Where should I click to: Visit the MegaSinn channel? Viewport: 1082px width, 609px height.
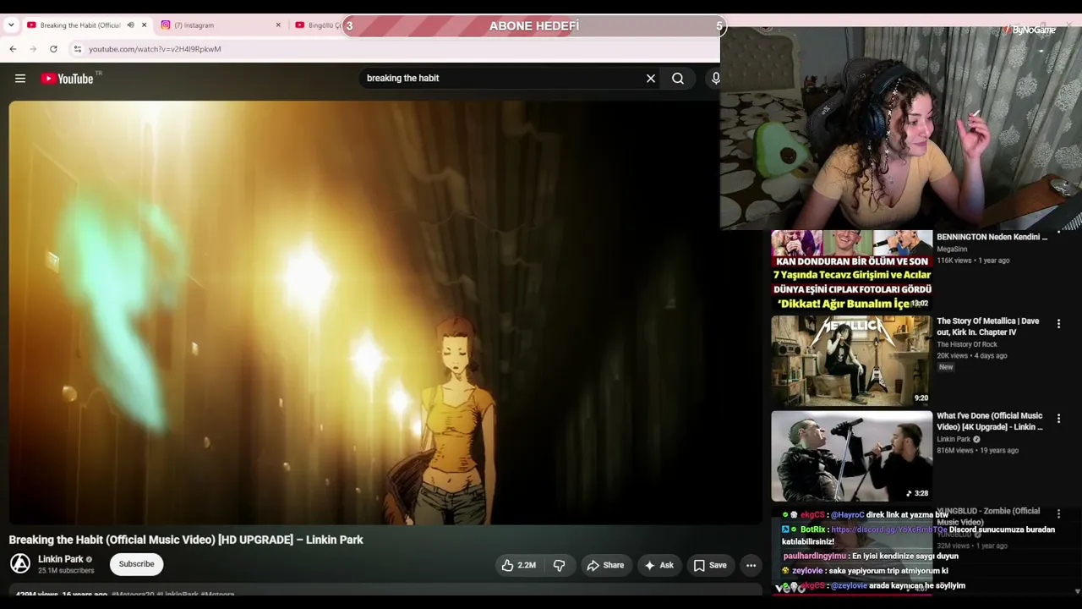[x=952, y=250]
